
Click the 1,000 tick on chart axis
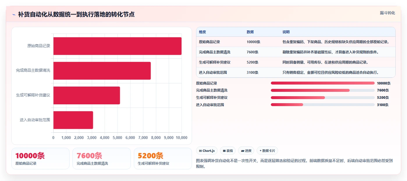pyautogui.click(x=66, y=138)
